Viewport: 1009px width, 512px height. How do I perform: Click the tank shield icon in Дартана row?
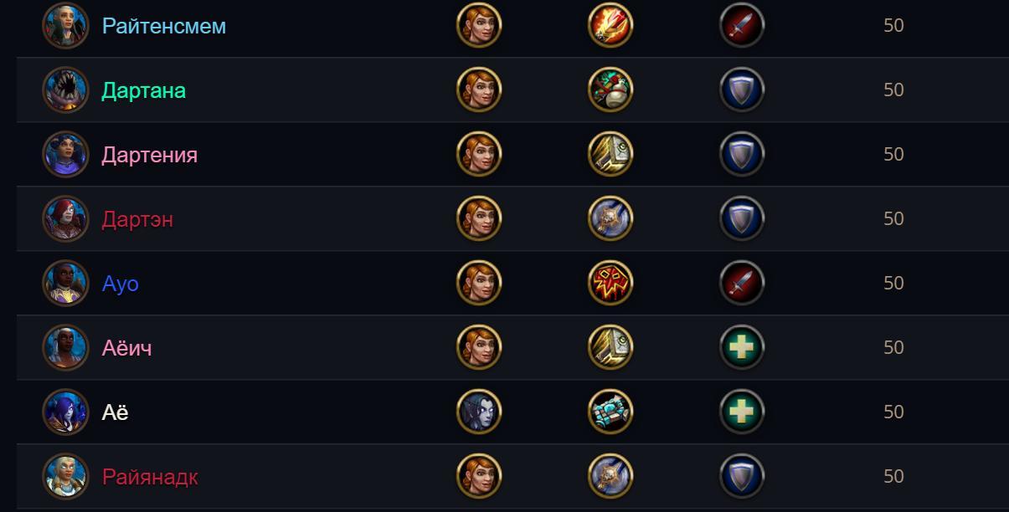pyautogui.click(x=742, y=90)
